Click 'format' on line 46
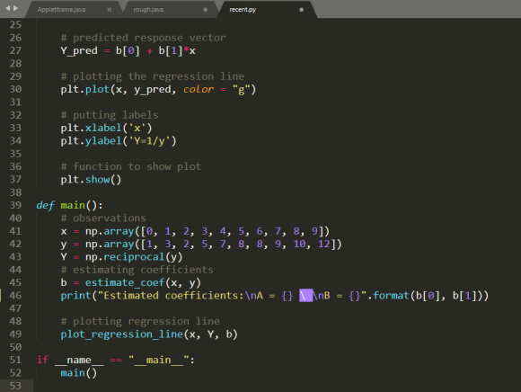The height and width of the screenshot is (392, 521). tap(392, 295)
